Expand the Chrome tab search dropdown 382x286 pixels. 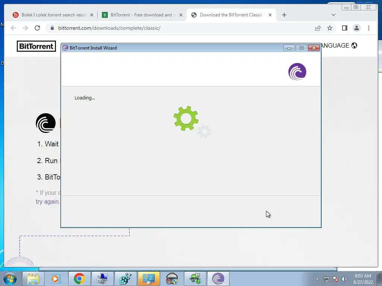pyautogui.click(x=333, y=15)
